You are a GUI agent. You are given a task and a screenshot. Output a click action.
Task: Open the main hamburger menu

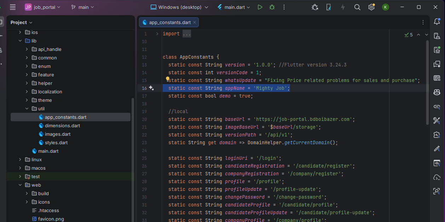pos(13,7)
